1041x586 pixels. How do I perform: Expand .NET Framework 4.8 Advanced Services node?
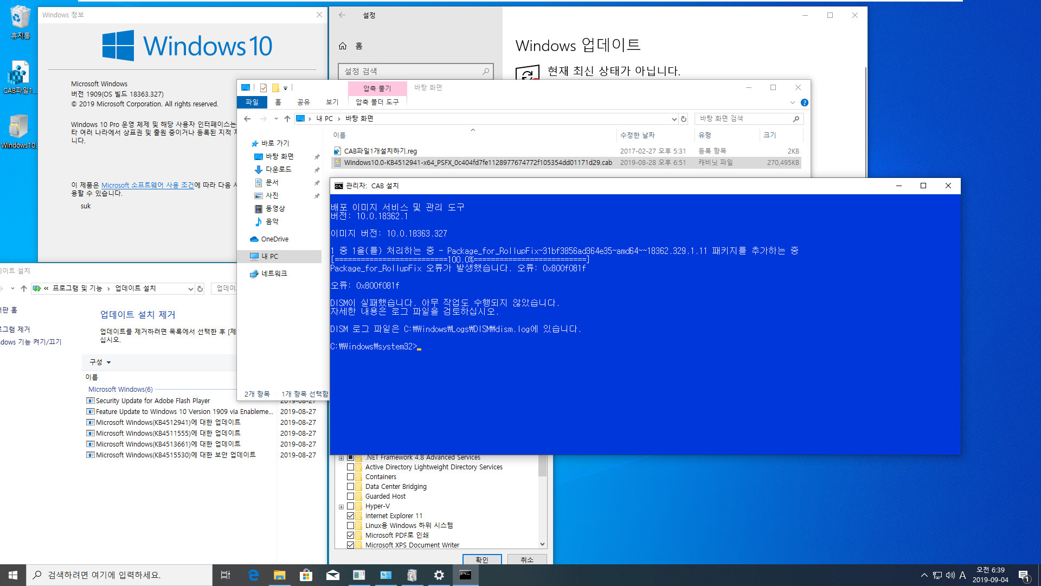341,458
